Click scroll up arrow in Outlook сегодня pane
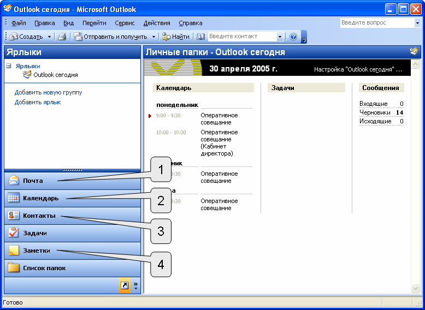The height and width of the screenshot is (310, 425). 415,64
